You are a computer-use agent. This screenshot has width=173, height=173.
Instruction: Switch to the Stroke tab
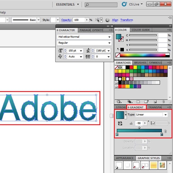121,107
